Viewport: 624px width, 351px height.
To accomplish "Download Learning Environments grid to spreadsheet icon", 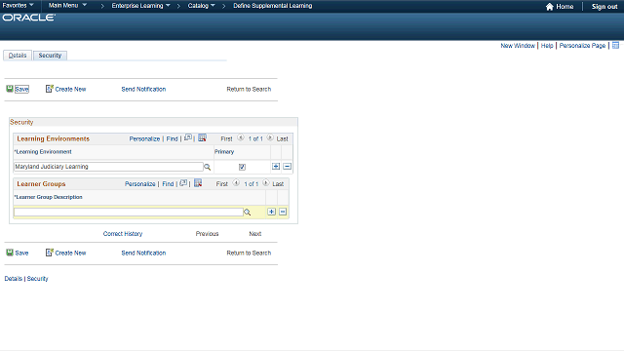I will click(x=202, y=137).
